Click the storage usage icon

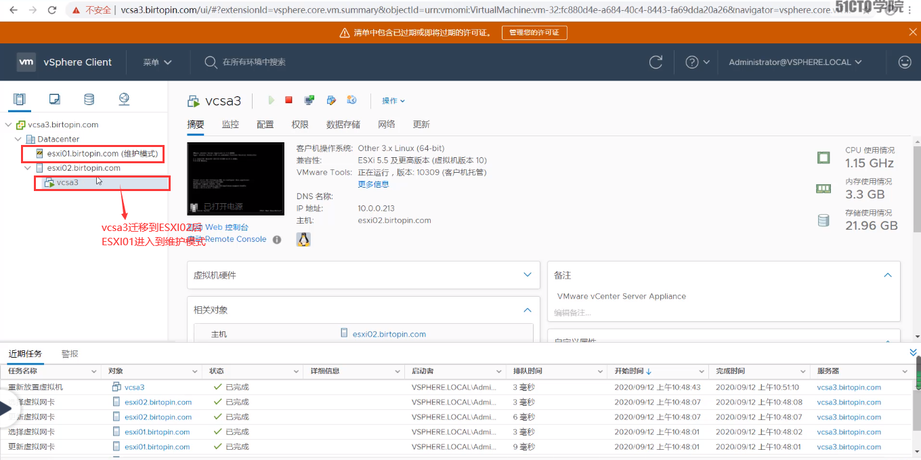[x=823, y=220]
